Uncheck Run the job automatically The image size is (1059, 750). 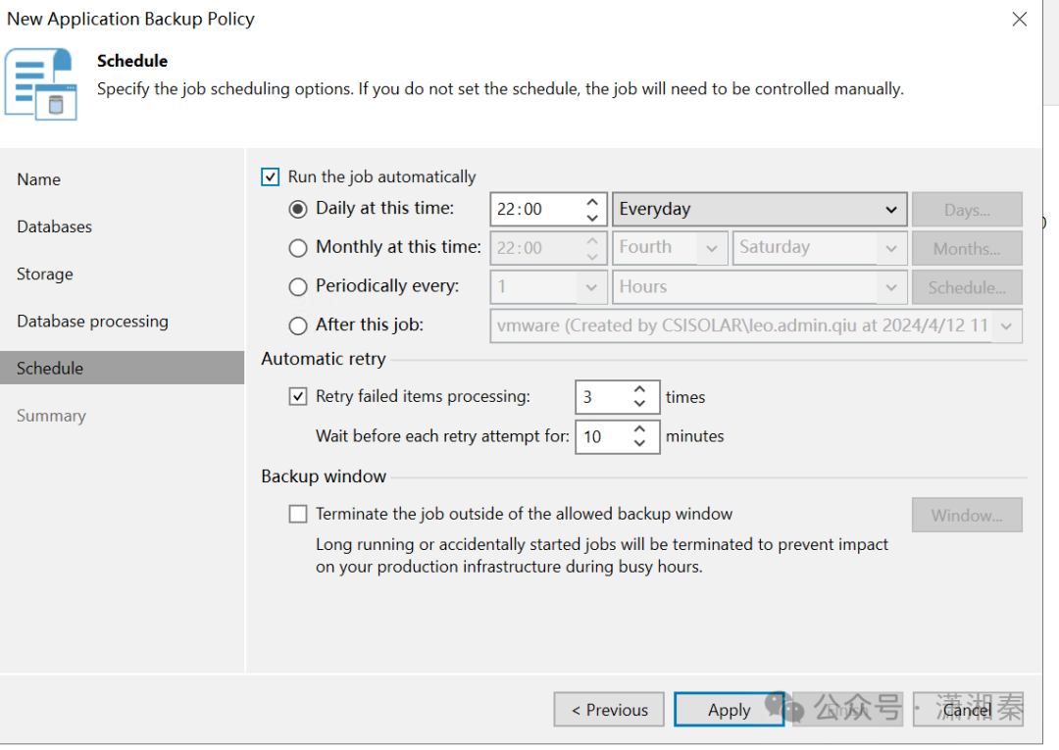(271, 177)
